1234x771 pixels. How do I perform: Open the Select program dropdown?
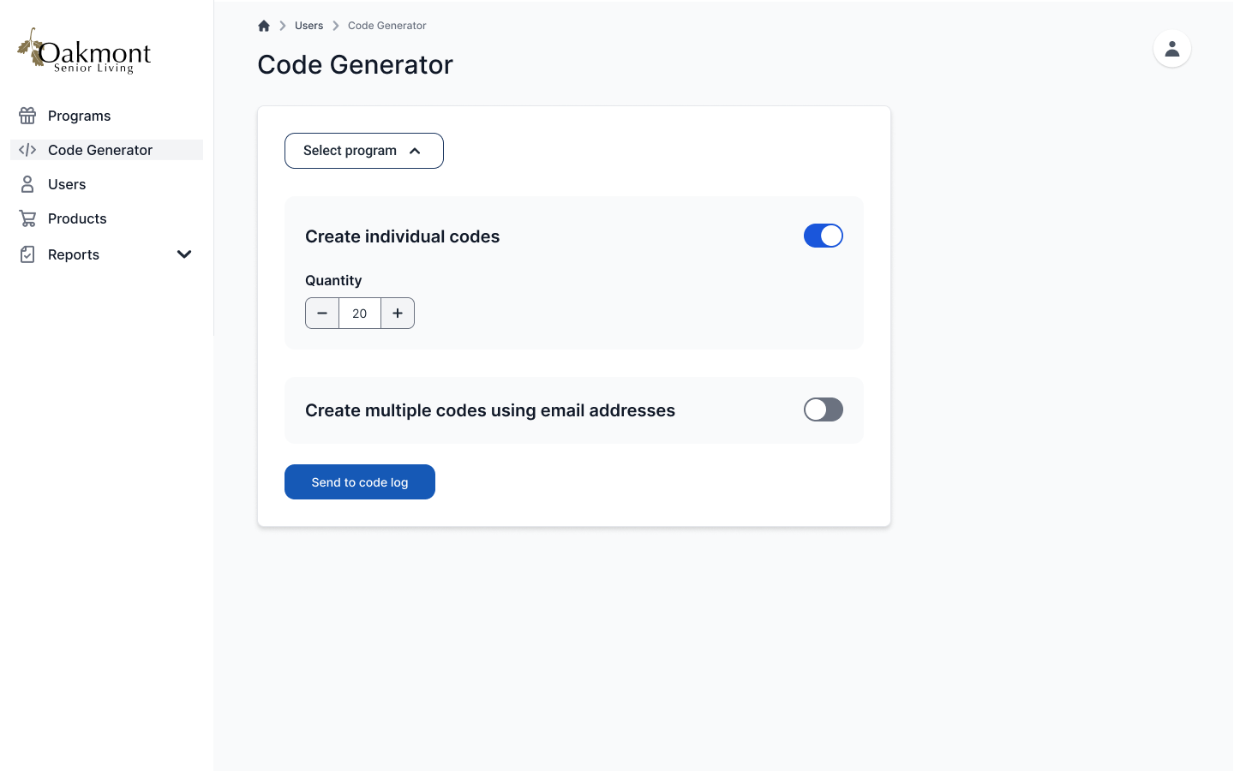pos(363,151)
